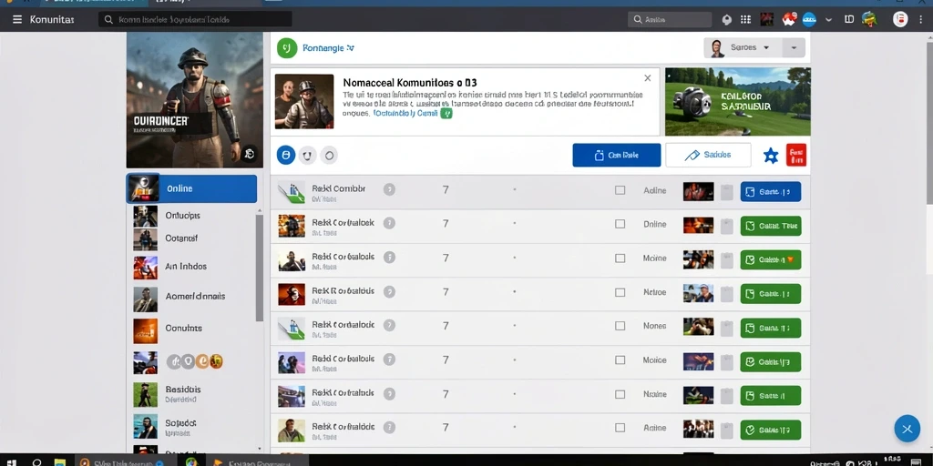Image resolution: width=933 pixels, height=466 pixels.
Task: Open the apps grid icon in top bar
Action: (x=745, y=20)
